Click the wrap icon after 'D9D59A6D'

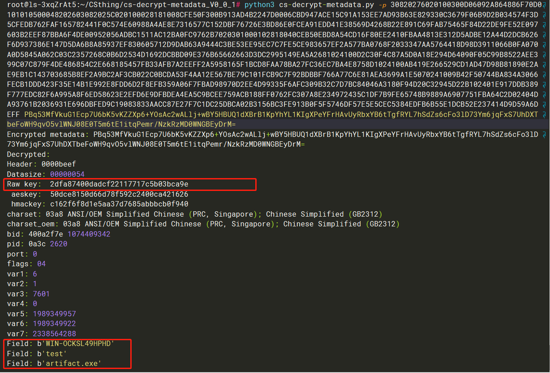pos(545,105)
